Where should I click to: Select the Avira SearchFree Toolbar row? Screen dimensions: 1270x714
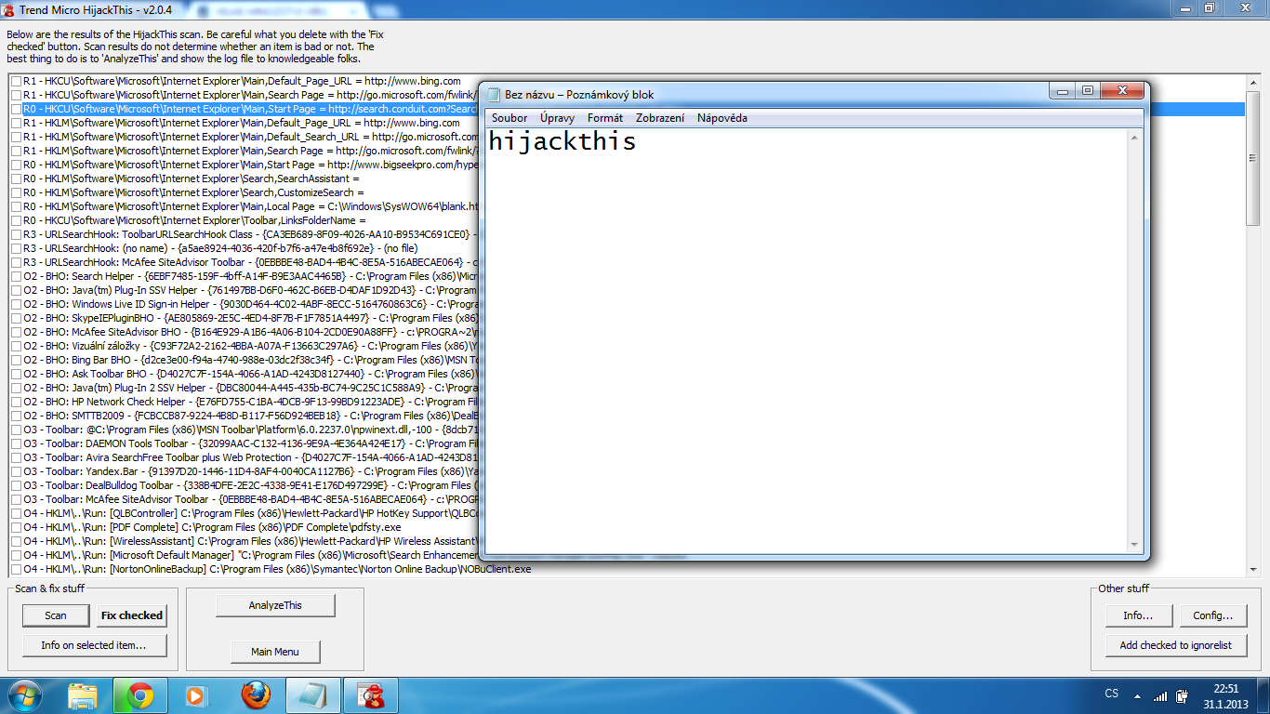(249, 457)
